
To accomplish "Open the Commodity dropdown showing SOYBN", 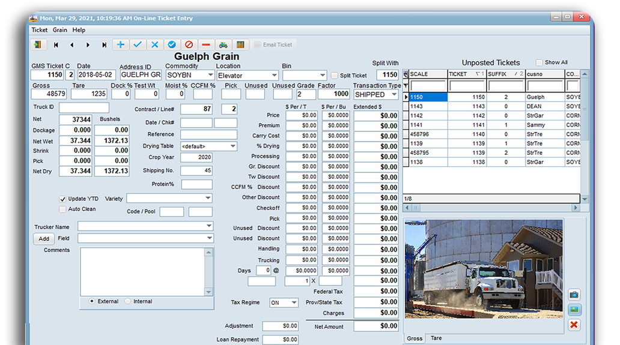I will (x=210, y=75).
